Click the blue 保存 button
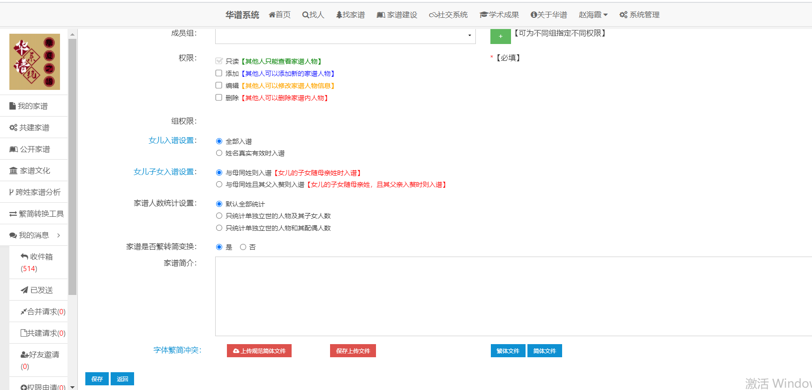Image resolution: width=812 pixels, height=390 pixels. point(97,379)
